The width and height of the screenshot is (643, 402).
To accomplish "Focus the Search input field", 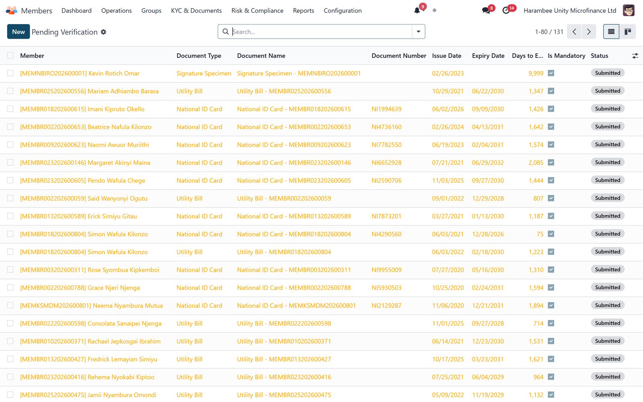I will [321, 32].
